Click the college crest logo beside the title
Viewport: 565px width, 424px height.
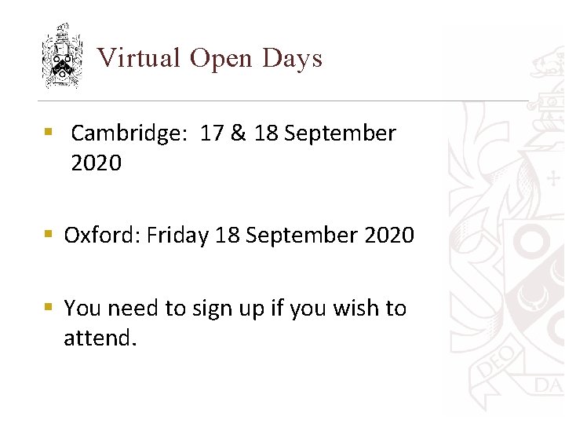[x=62, y=56]
